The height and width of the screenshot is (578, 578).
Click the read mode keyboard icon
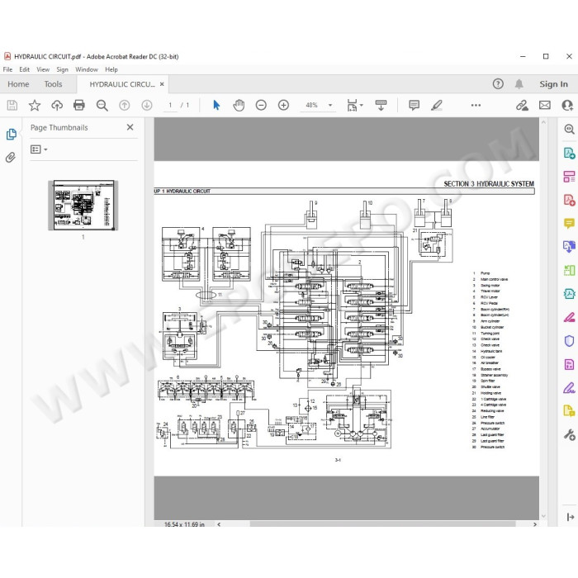tap(381, 106)
